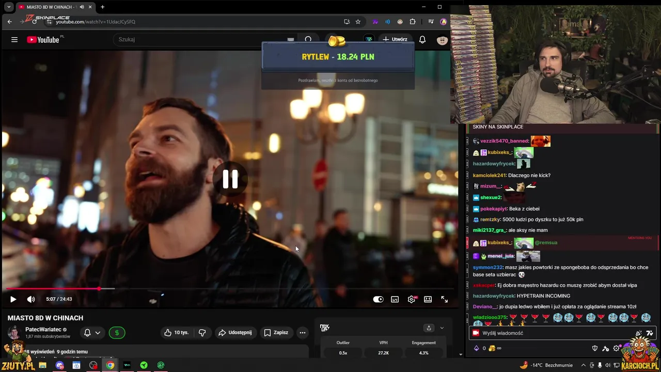The width and height of the screenshot is (661, 372).
Task: Click the channel points gold coins in chat
Action: tap(492, 348)
